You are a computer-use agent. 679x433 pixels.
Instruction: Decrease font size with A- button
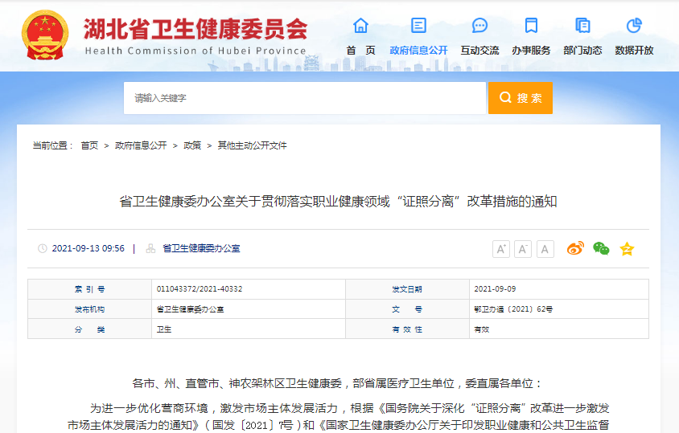[x=523, y=249]
